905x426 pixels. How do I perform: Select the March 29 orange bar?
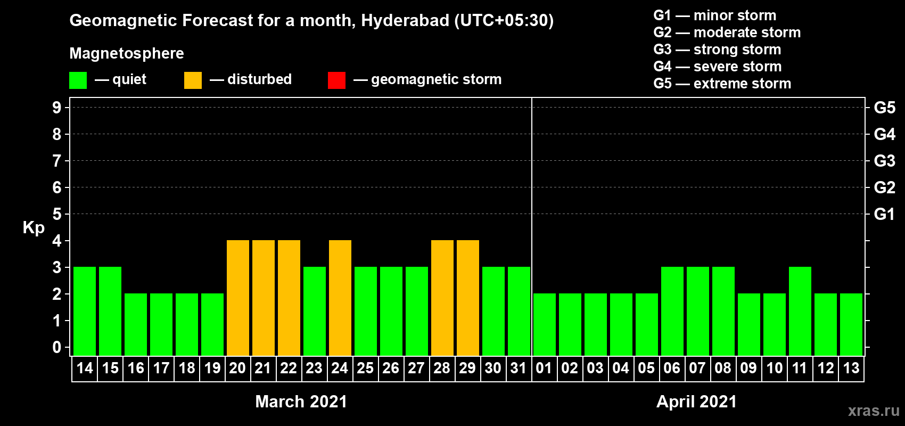tap(468, 298)
